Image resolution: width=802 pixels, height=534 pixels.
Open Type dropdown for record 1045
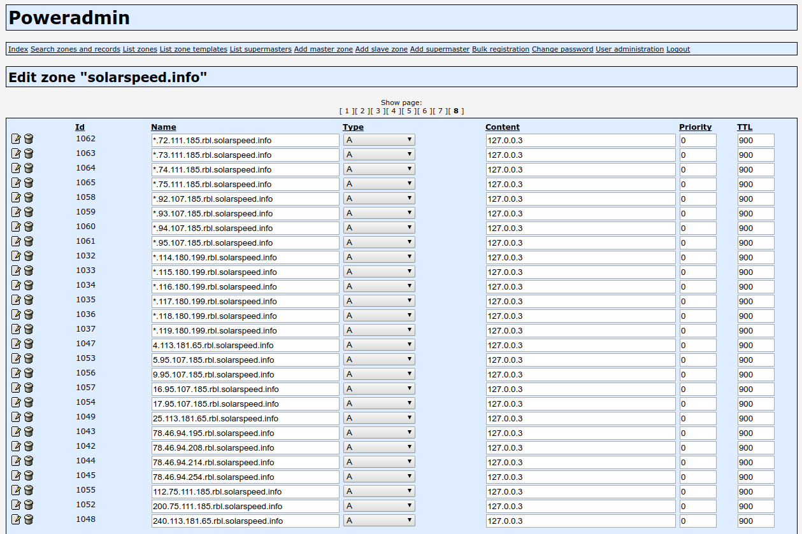[x=379, y=477]
